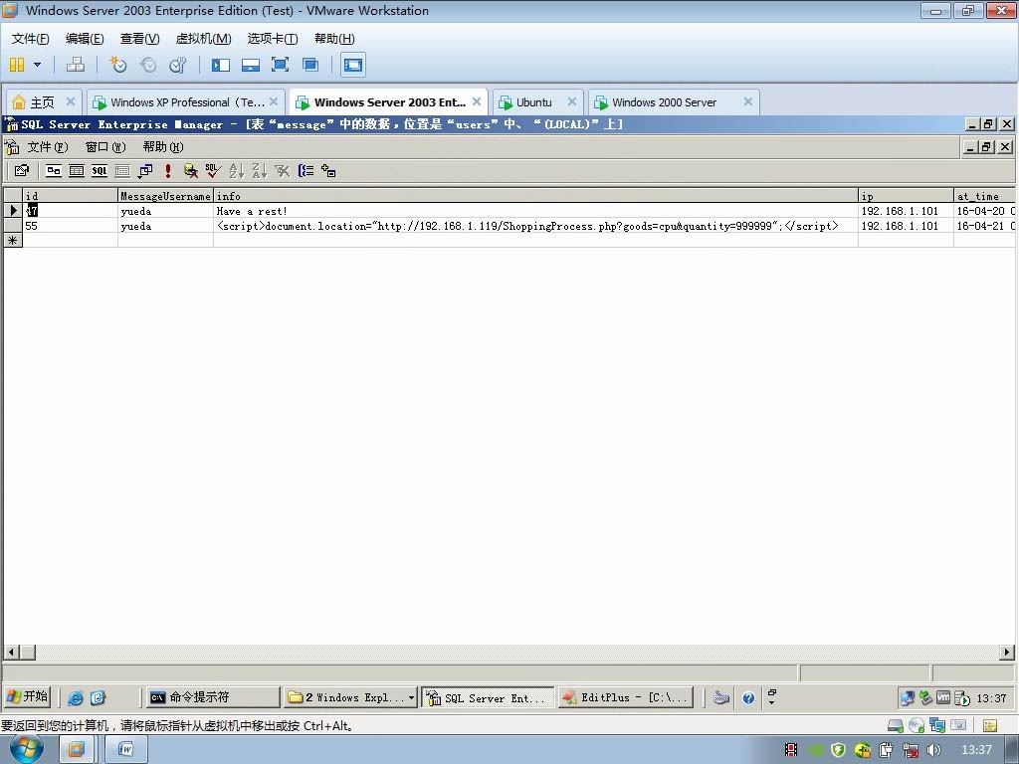The width and height of the screenshot is (1019, 764).
Task: Show the diagram pane icon
Action: coord(54,171)
